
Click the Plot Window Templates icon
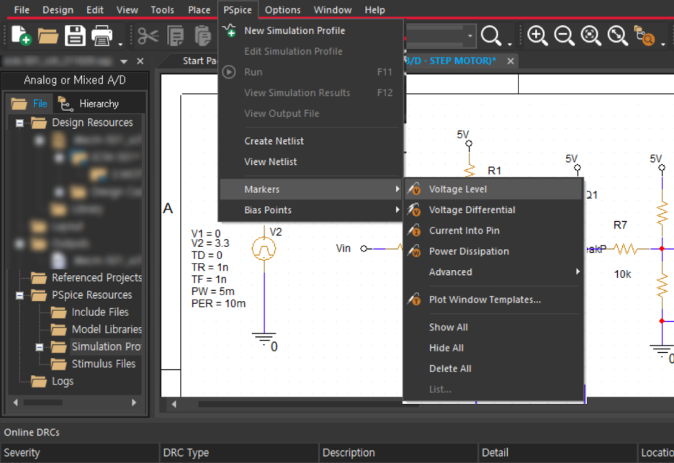click(414, 300)
